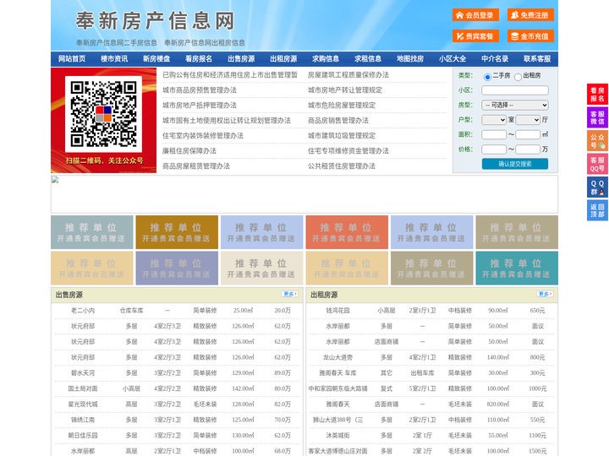This screenshot has height=456, width=609.
Task: Select the 出租房 radio button
Action: (x=518, y=77)
